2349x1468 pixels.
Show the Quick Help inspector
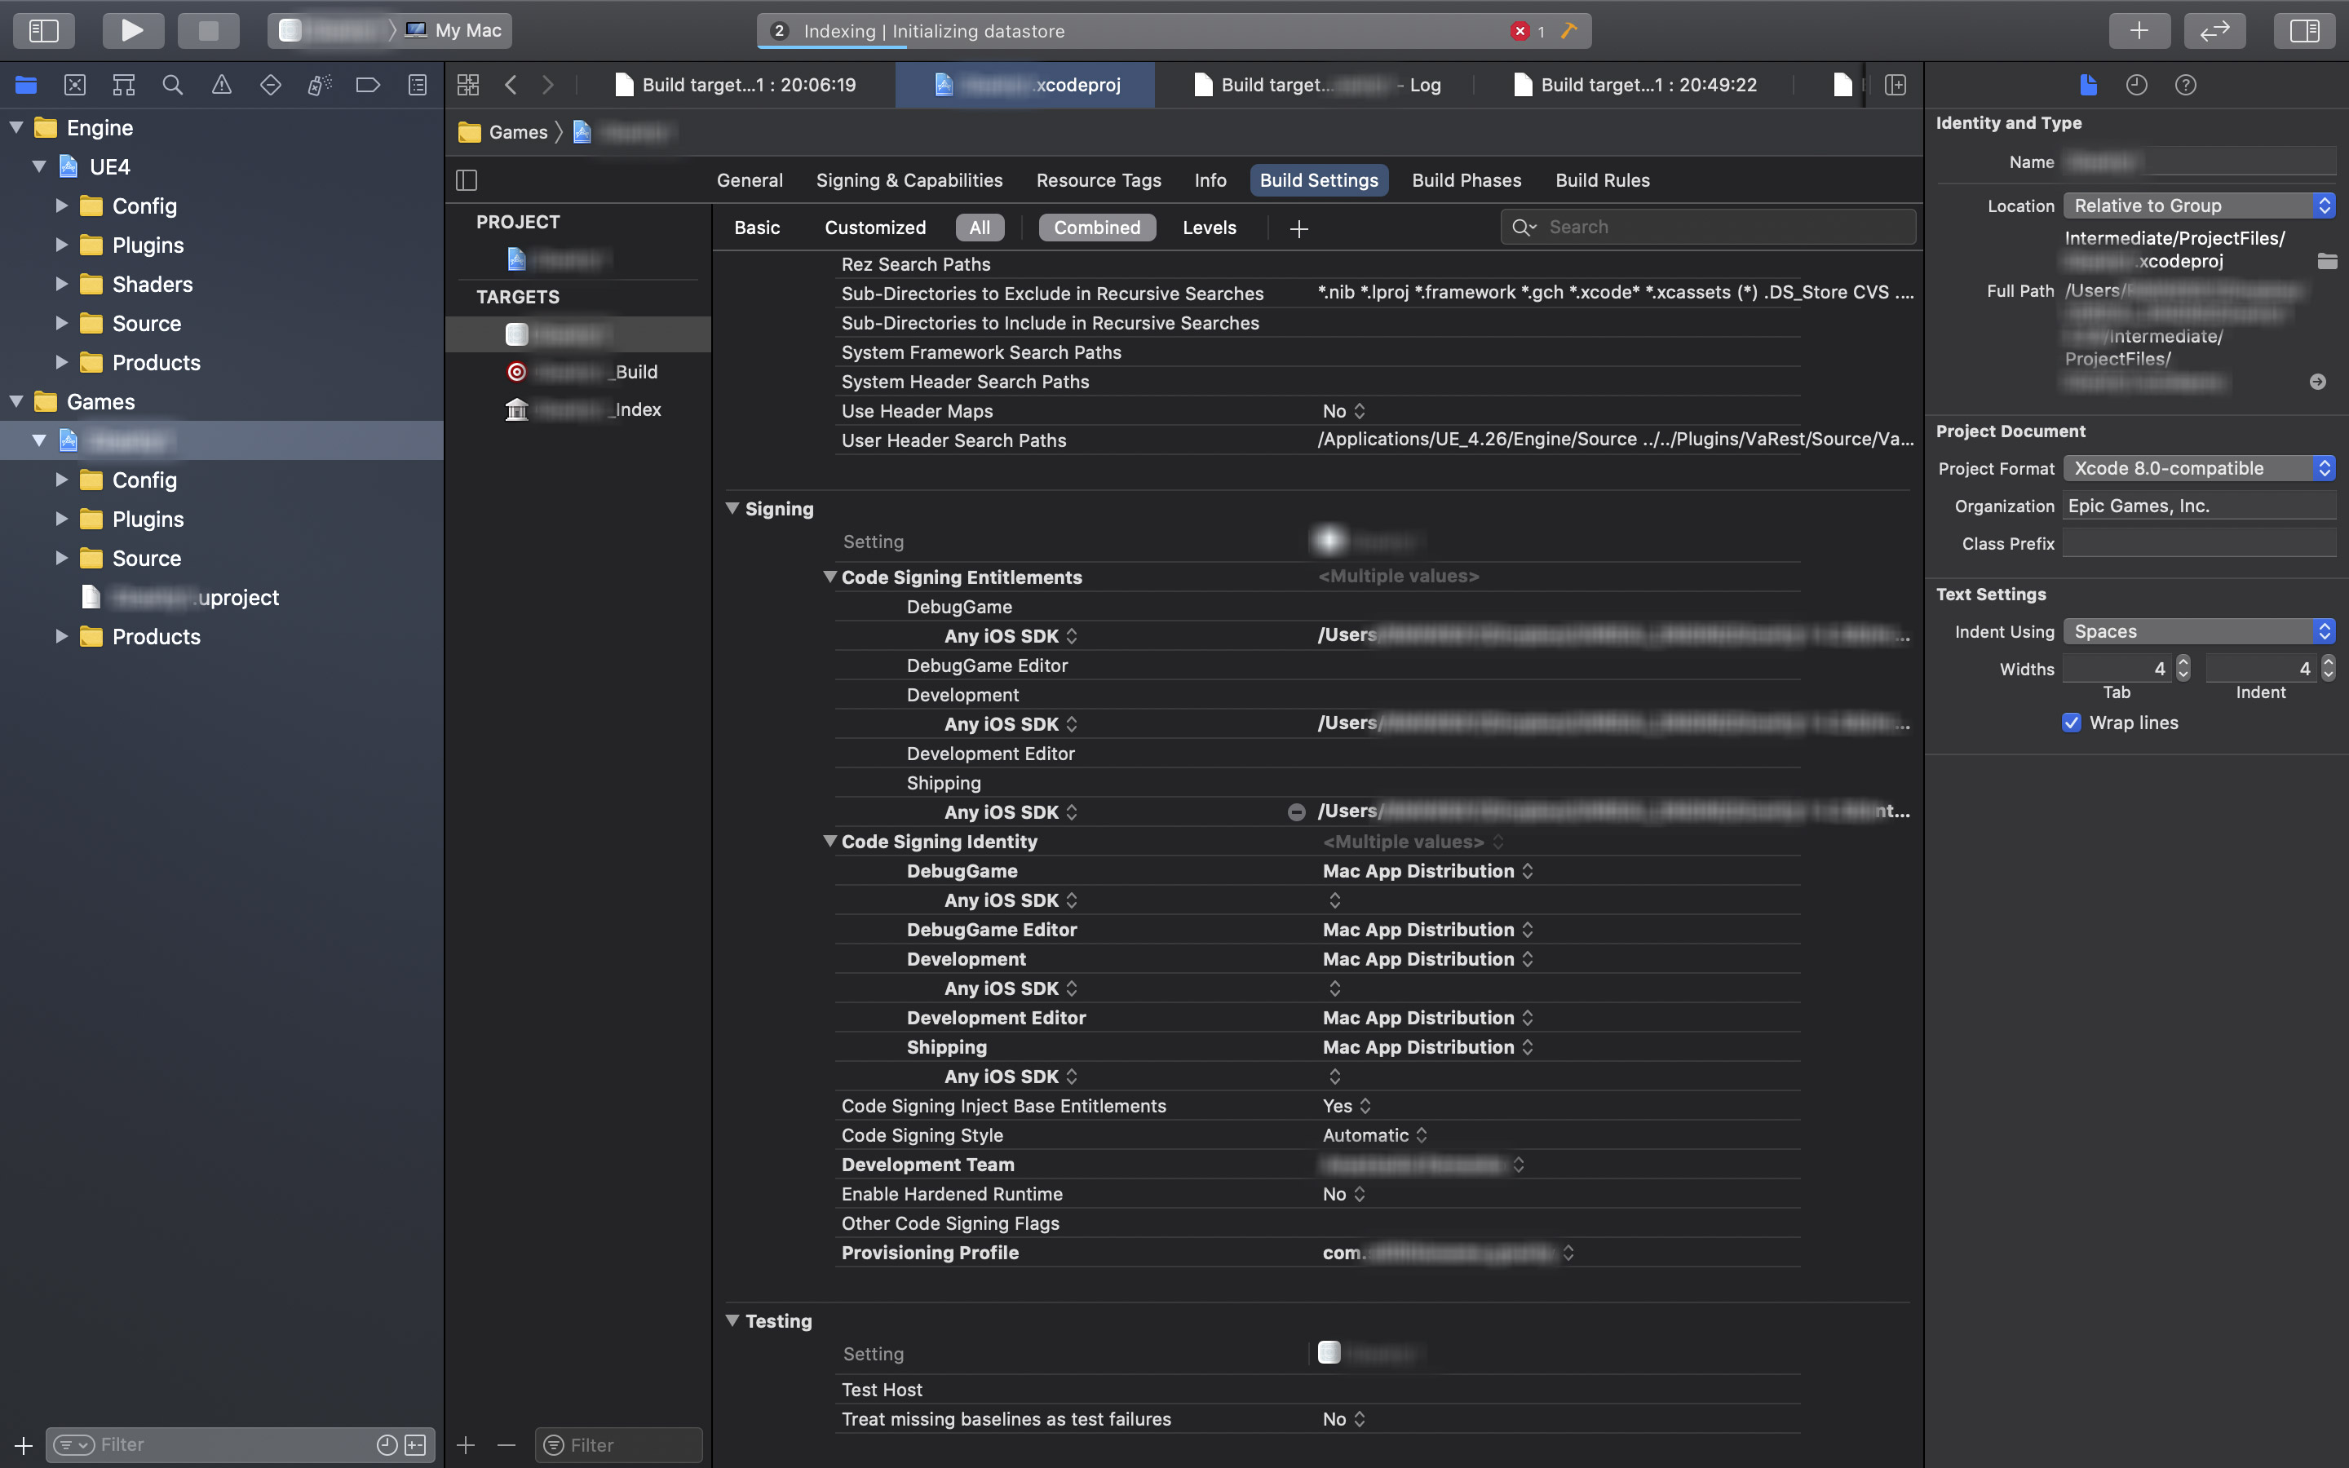click(x=2185, y=86)
